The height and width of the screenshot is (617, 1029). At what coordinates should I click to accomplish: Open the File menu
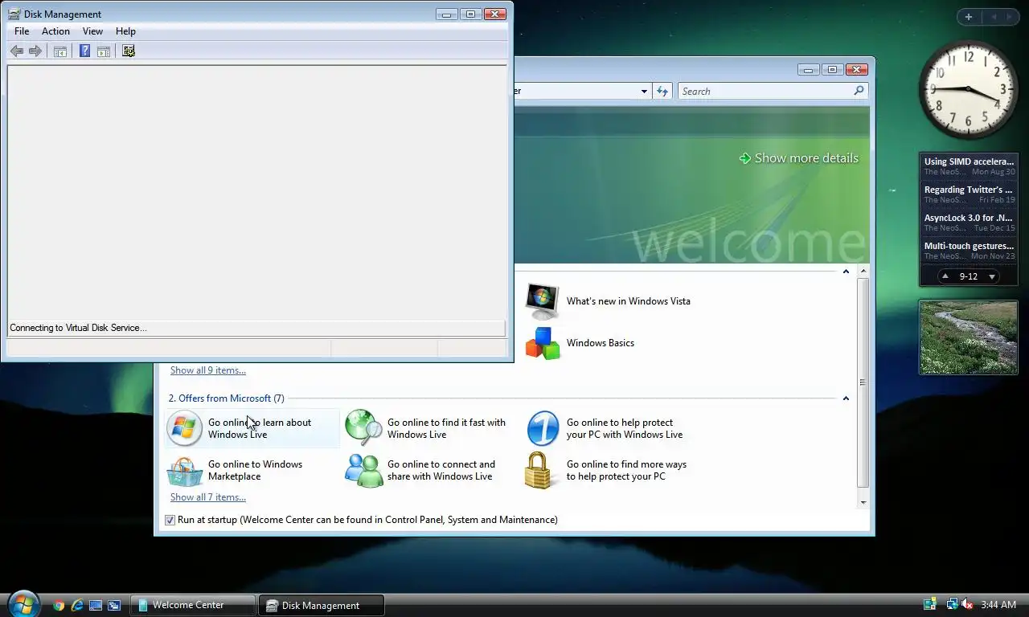[x=22, y=31]
